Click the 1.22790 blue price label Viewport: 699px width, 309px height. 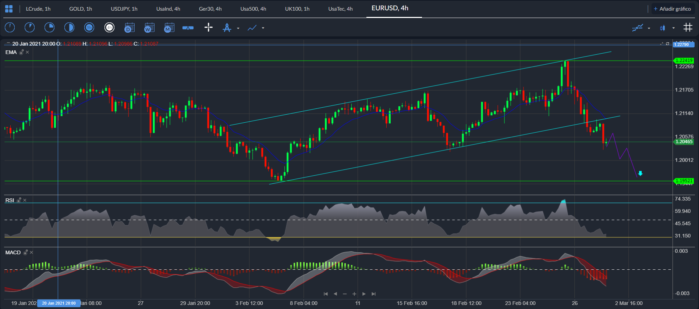point(684,44)
